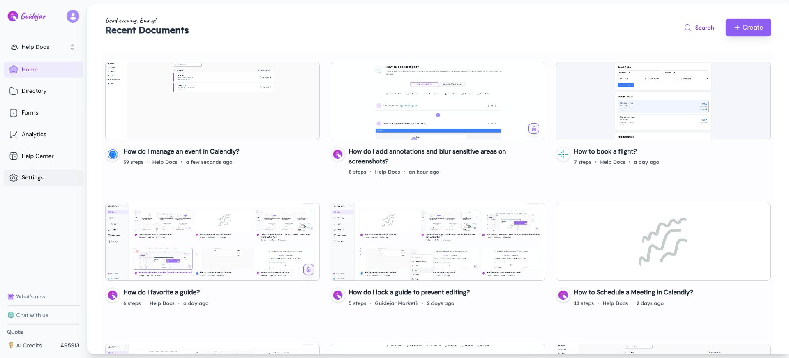
Task: Click the Calendly icon beside manage event guide
Action: point(113,154)
